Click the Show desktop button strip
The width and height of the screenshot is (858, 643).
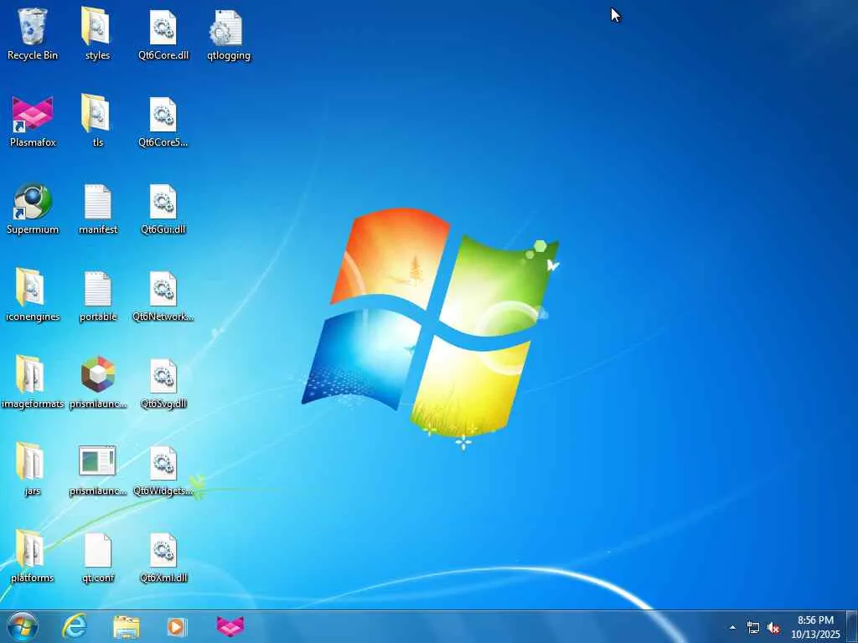pyautogui.click(x=852, y=626)
